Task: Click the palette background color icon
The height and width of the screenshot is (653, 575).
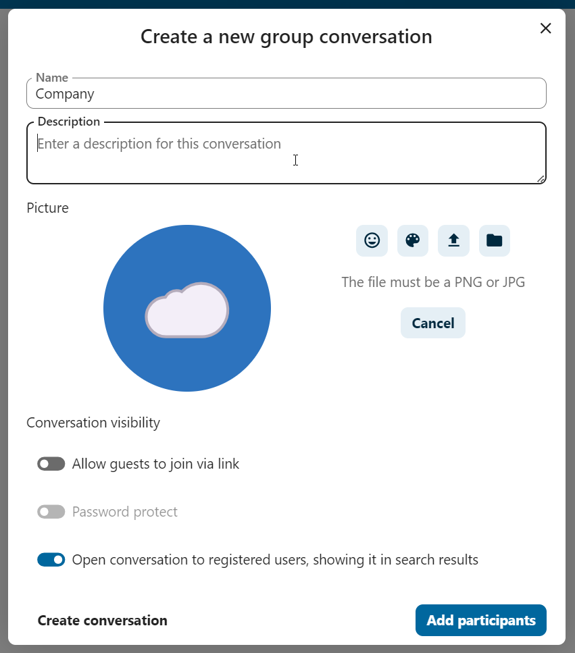Action: pyautogui.click(x=413, y=240)
